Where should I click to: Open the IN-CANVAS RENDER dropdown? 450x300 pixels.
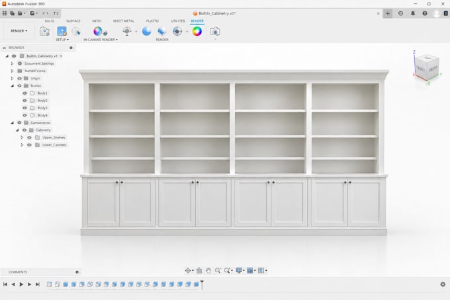click(101, 40)
